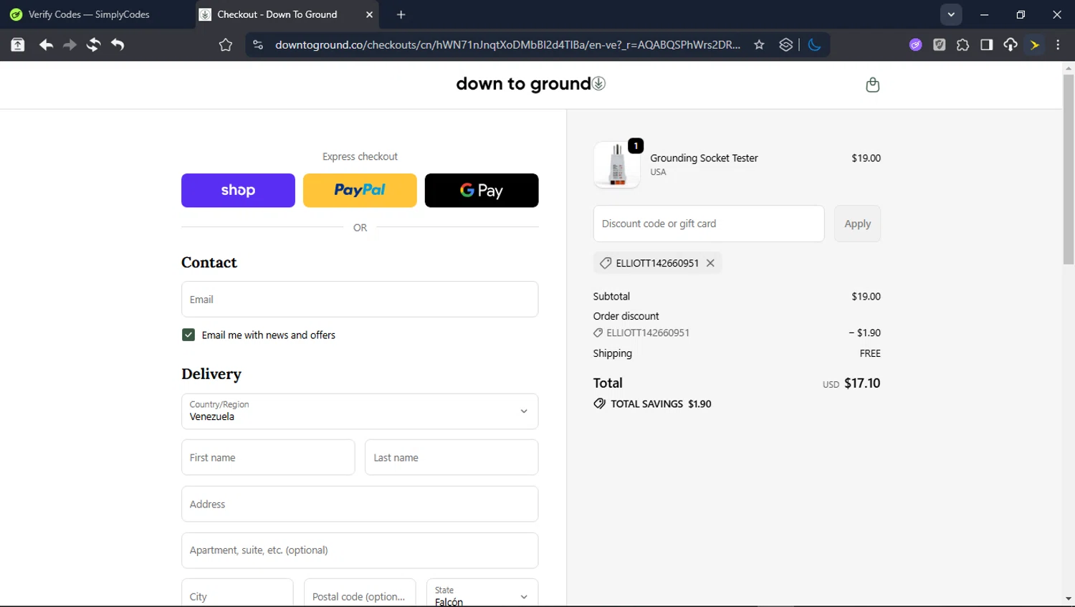Focus the Email input field
Screen dimensions: 1075x607
pyautogui.click(x=360, y=299)
